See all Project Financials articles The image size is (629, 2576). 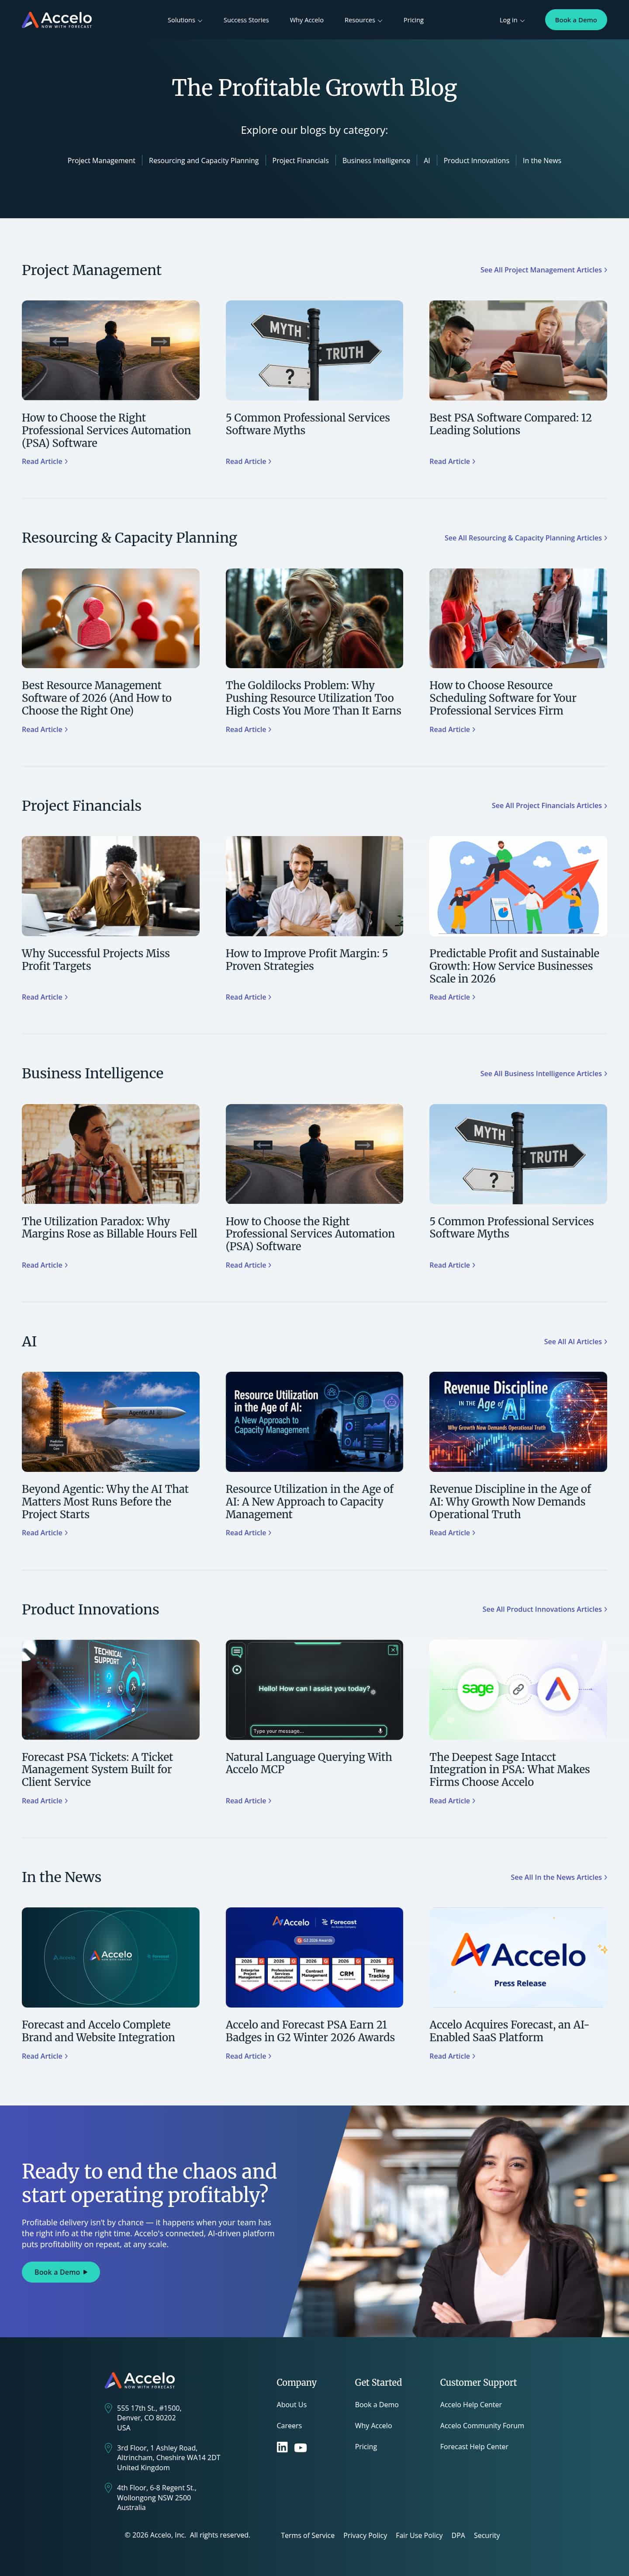click(549, 805)
